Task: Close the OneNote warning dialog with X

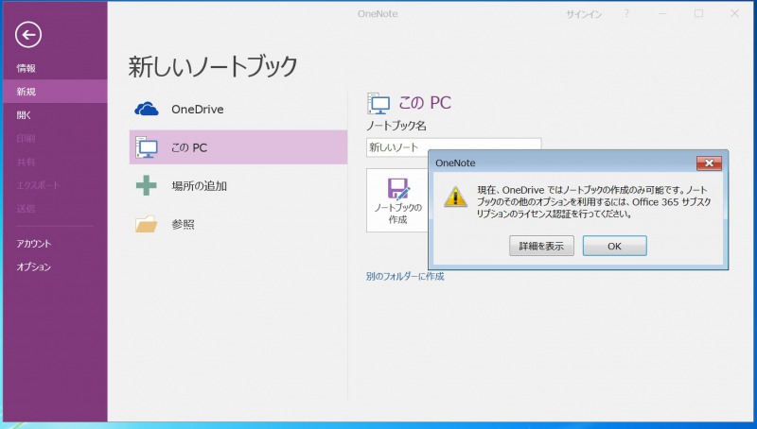Action: tap(709, 163)
